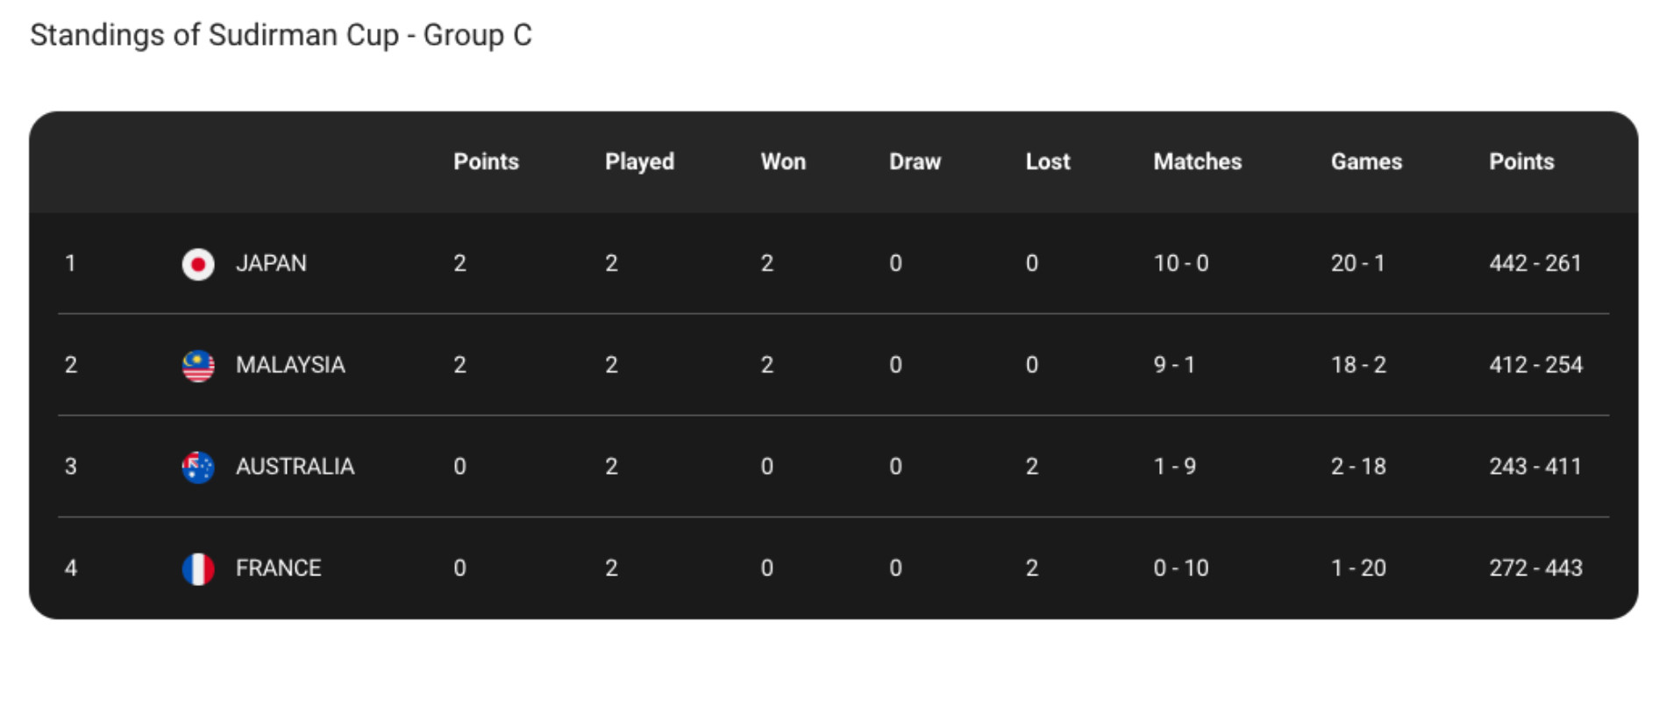Image resolution: width=1666 pixels, height=721 pixels.
Task: Click the Games column header
Action: click(1366, 161)
